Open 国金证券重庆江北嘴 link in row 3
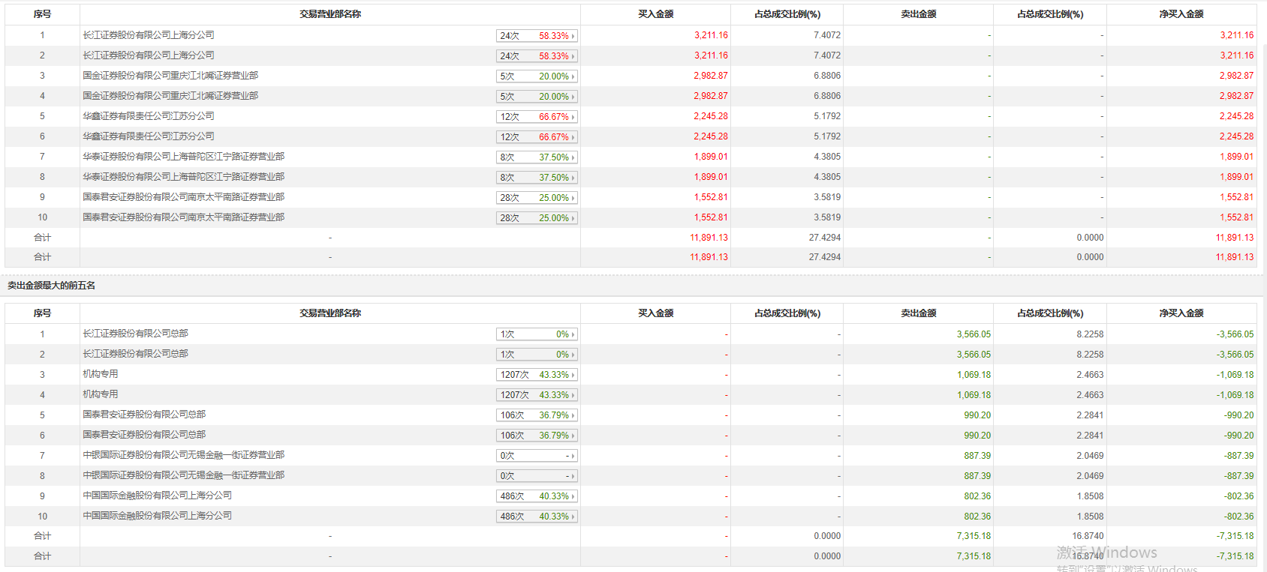The height and width of the screenshot is (572, 1267). [x=170, y=76]
